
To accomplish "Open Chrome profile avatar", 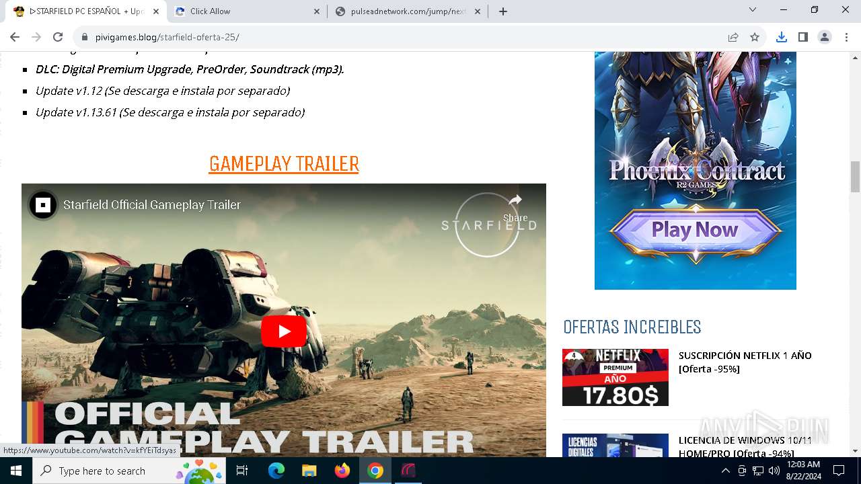I will click(x=825, y=37).
